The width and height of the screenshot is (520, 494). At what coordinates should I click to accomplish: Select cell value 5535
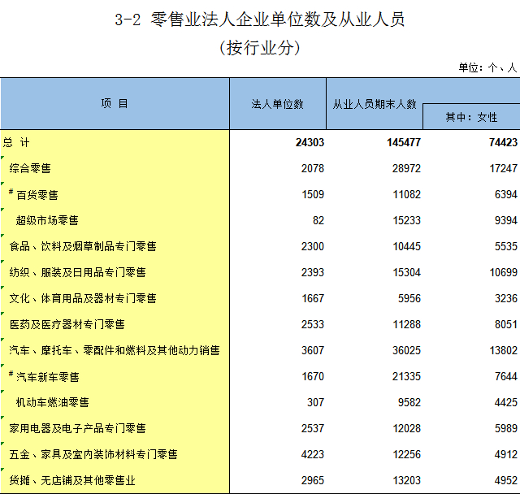(x=505, y=246)
